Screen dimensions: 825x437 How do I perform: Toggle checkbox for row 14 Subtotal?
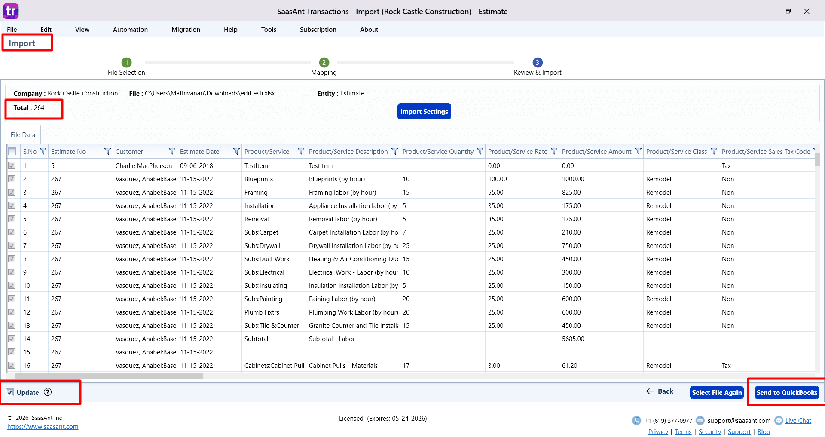tap(12, 339)
